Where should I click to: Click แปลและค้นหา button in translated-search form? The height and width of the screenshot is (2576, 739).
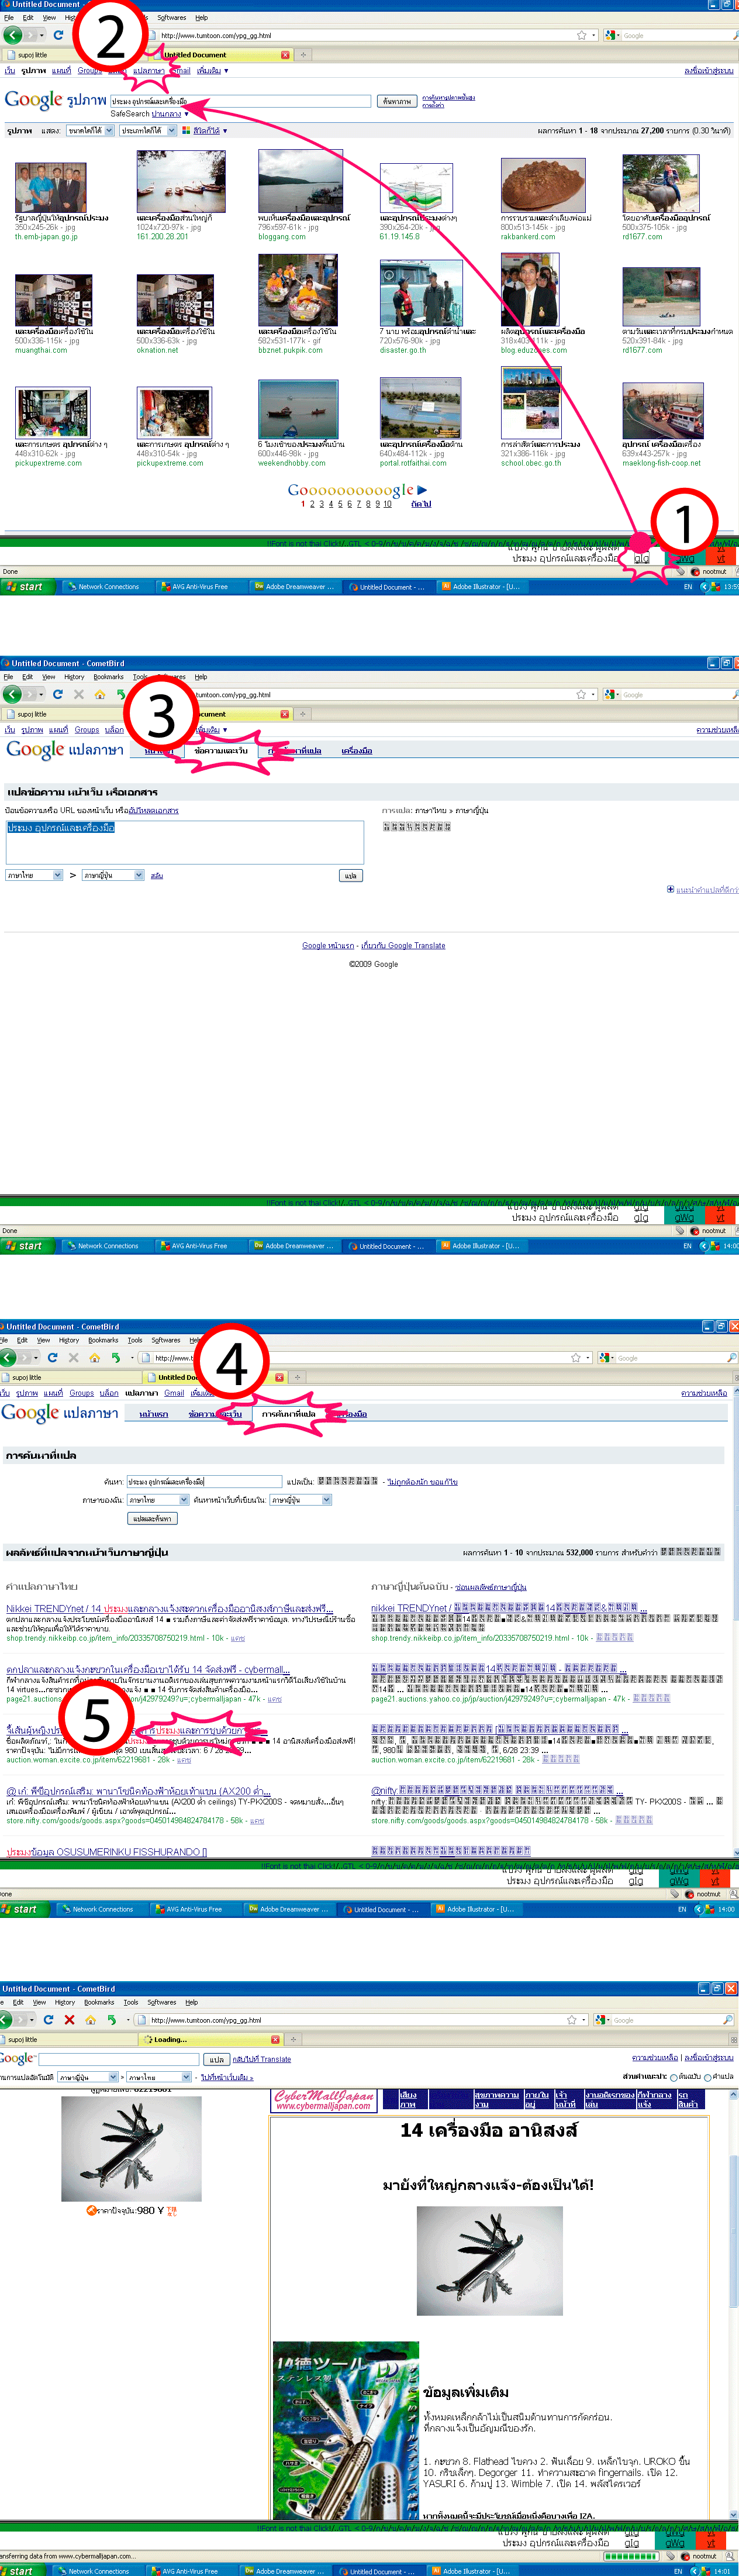(x=153, y=1519)
